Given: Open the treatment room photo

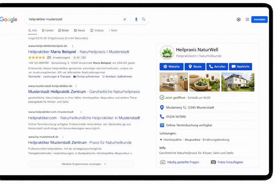Looking at the screenshot, I should click(174, 82).
